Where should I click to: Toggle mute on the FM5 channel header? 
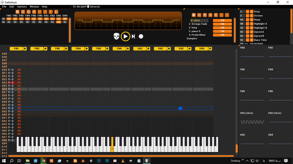click(99, 49)
